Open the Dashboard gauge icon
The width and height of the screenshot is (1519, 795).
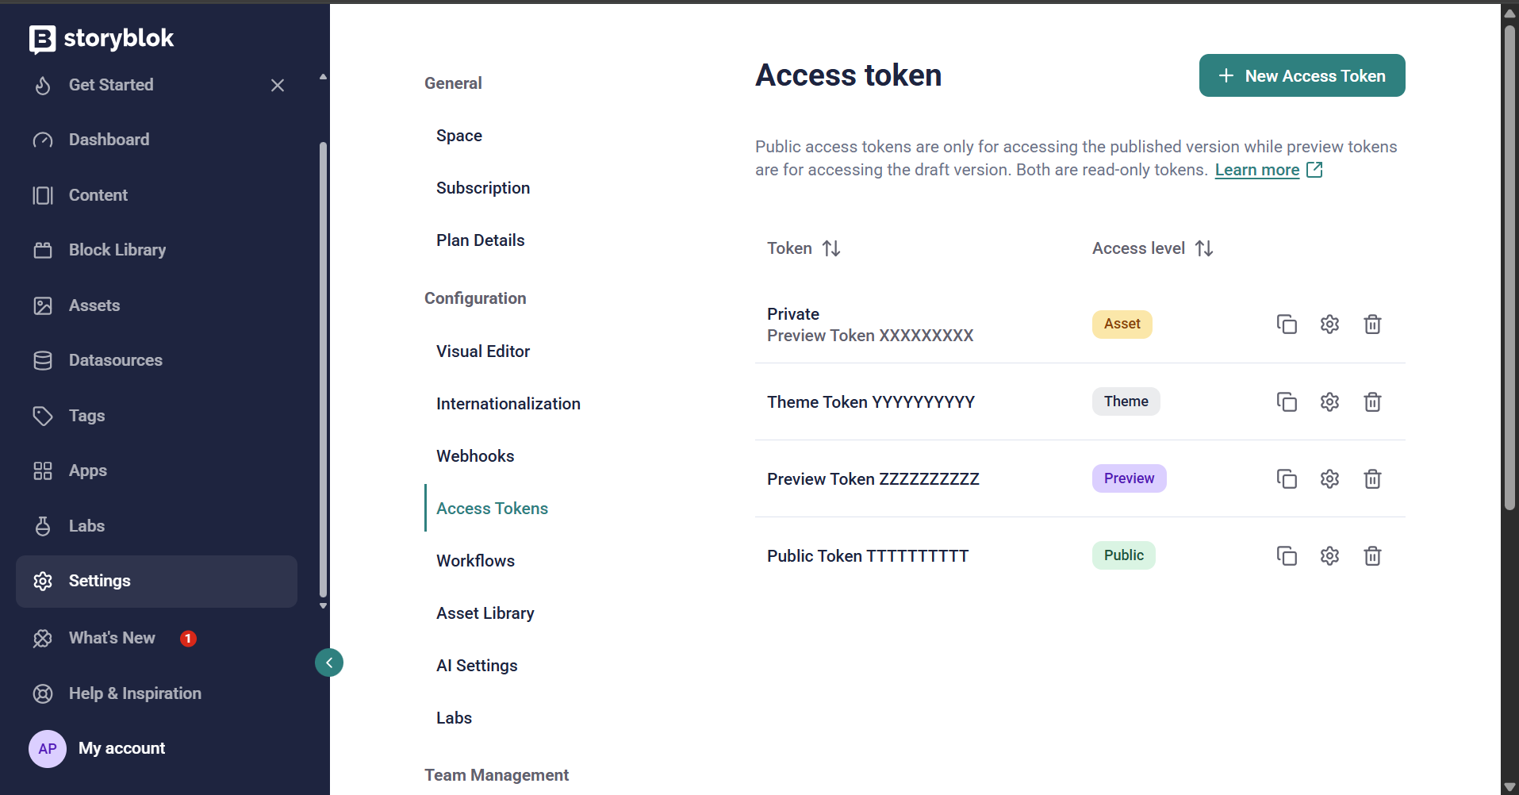[x=43, y=140]
